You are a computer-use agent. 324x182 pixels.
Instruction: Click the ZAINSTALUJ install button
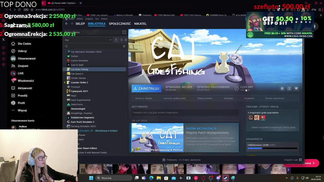[x=146, y=88]
